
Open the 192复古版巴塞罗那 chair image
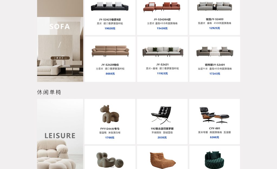coord(161,115)
